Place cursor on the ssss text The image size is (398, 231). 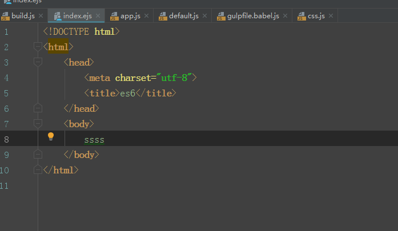tap(94, 140)
